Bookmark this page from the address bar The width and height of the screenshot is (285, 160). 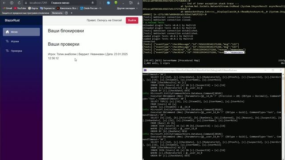point(93,3)
